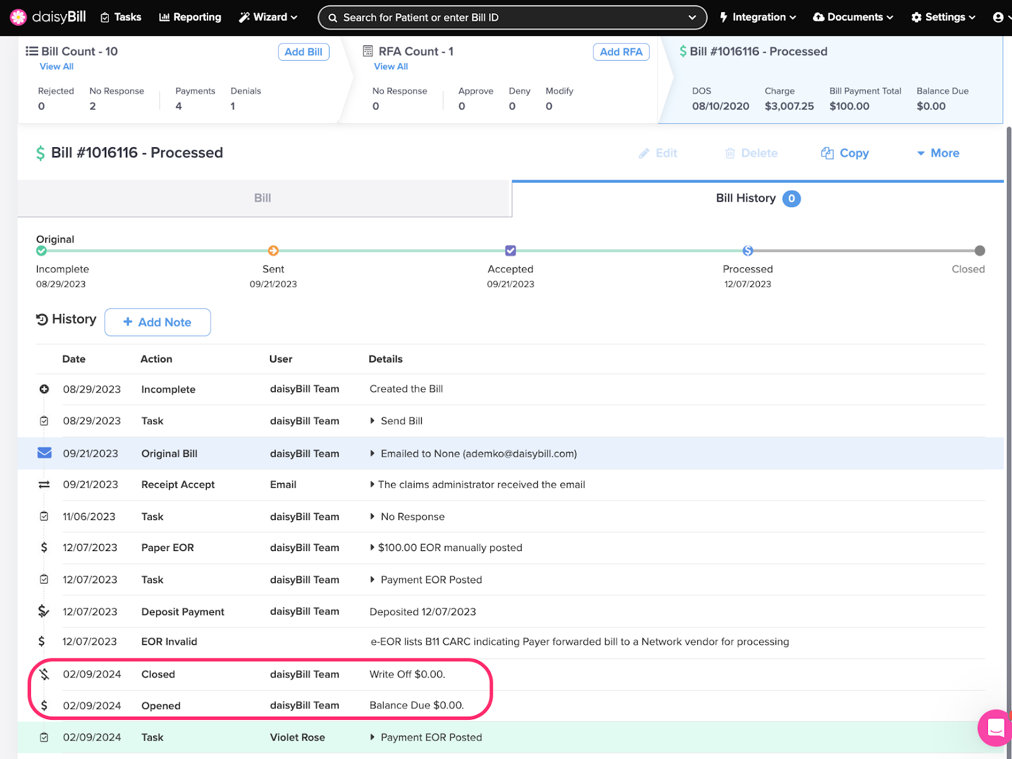Open the More actions dropdown

tap(938, 153)
